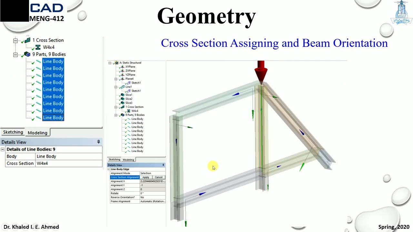This screenshot has width=413, height=232.
Task: Click the XYPlane label text
Action: click(130, 67)
